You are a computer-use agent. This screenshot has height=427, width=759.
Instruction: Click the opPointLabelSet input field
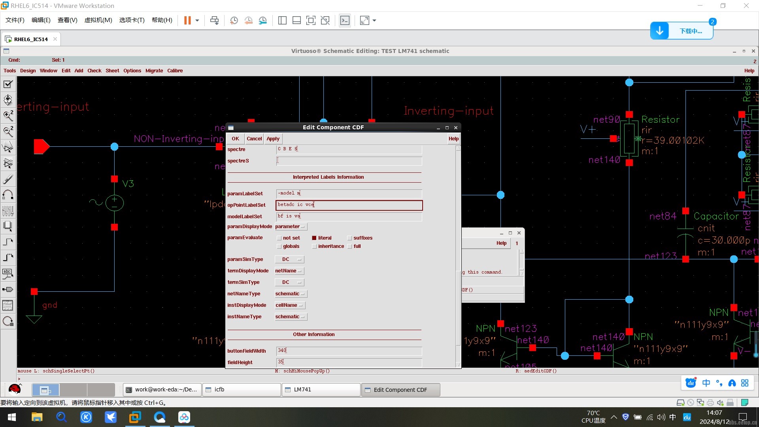(x=349, y=205)
